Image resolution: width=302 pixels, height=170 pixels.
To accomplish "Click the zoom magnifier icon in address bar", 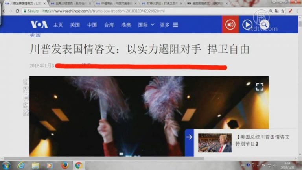I will tap(271, 11).
